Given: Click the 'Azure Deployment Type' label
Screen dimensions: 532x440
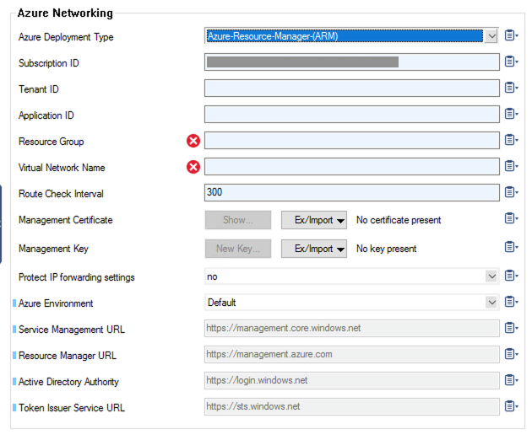Looking at the screenshot, I should [66, 37].
